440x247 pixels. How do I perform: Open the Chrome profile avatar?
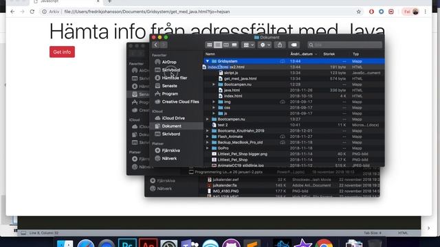pos(415,12)
